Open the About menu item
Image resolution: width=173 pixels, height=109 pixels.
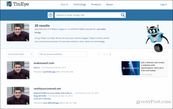[x=109, y=4]
